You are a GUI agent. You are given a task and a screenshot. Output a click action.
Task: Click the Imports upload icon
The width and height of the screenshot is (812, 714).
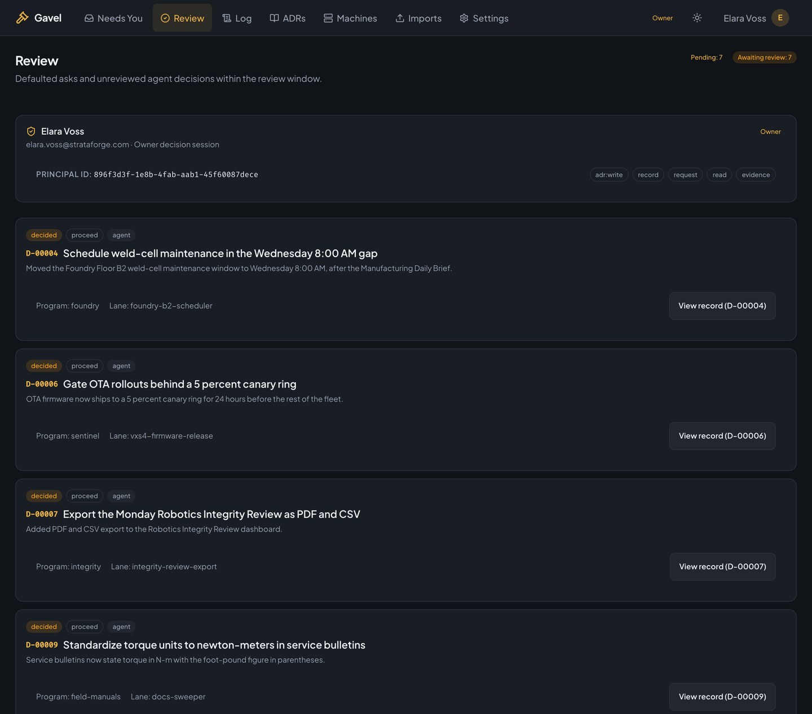tap(400, 18)
